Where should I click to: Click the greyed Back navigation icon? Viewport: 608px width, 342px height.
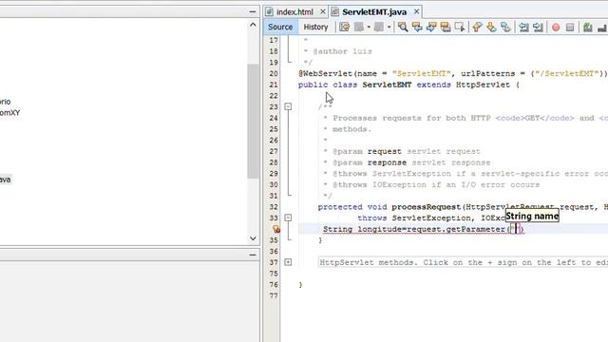click(359, 27)
